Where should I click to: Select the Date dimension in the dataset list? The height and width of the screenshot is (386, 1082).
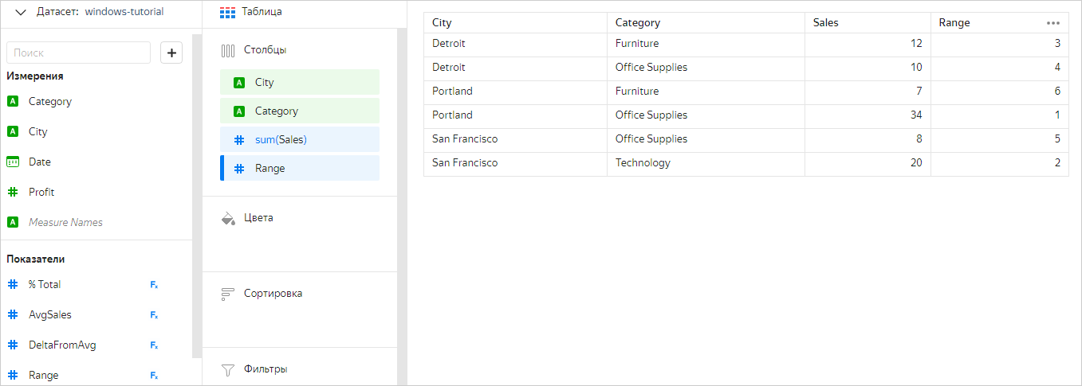[40, 162]
